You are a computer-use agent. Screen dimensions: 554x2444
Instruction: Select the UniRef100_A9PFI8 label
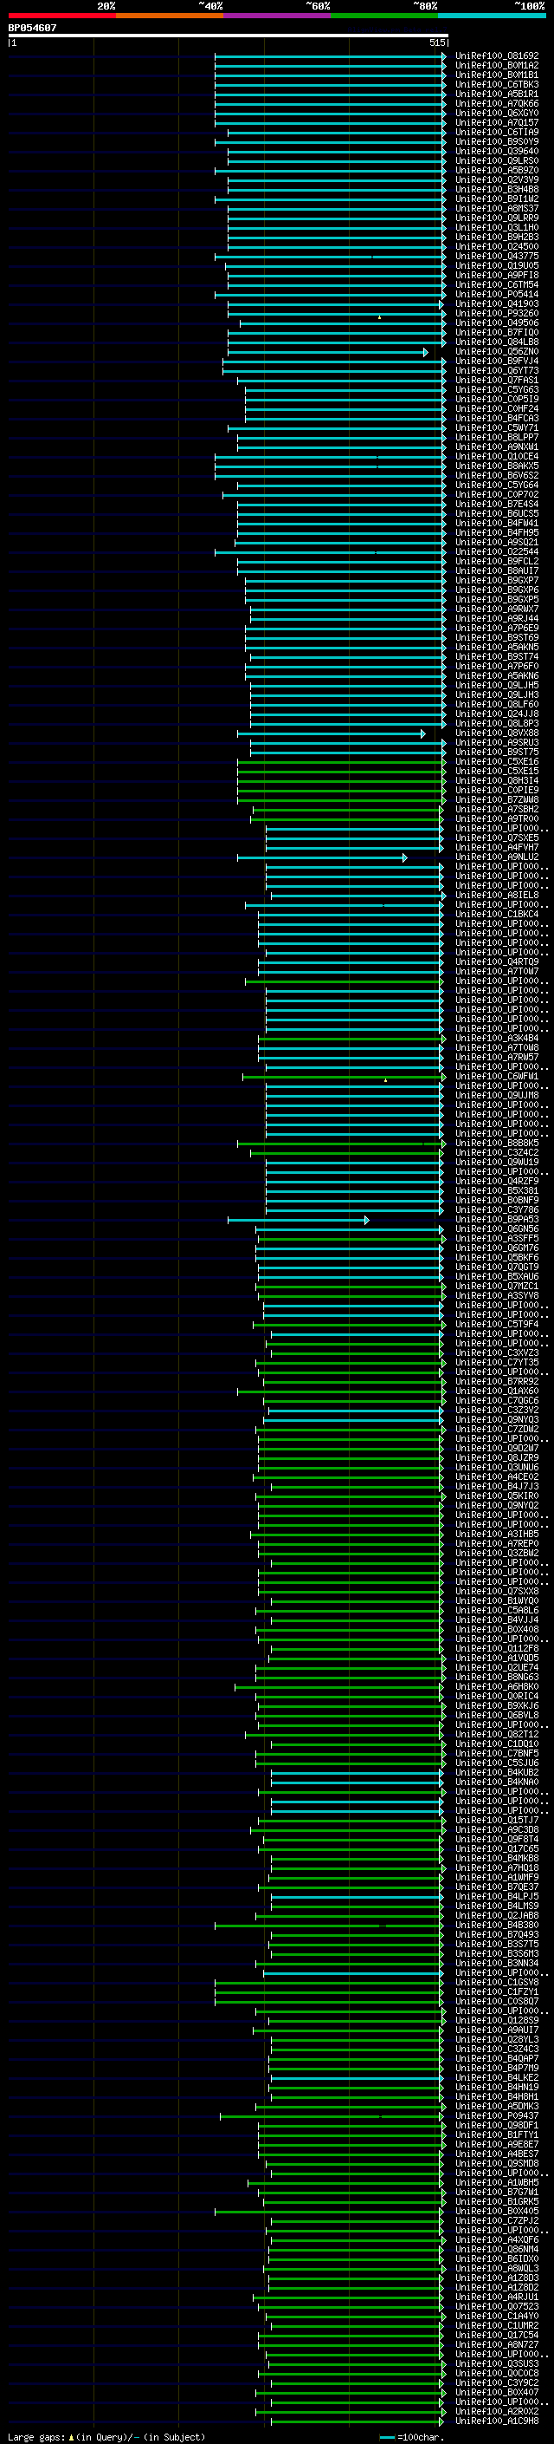point(496,275)
